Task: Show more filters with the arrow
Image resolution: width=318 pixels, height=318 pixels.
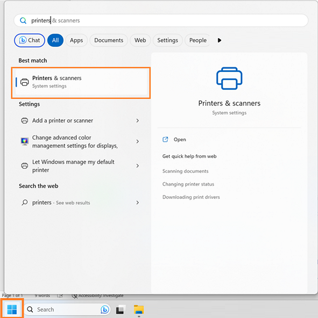Action: click(219, 40)
